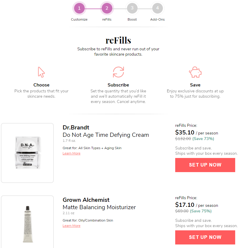Click the Choose cursor arrow icon

click(x=41, y=72)
